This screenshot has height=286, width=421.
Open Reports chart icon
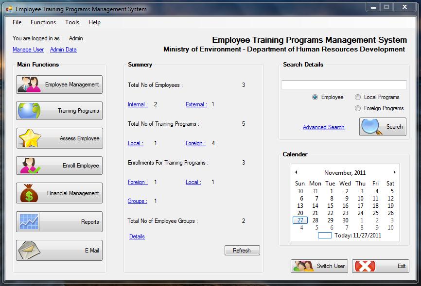click(29, 221)
